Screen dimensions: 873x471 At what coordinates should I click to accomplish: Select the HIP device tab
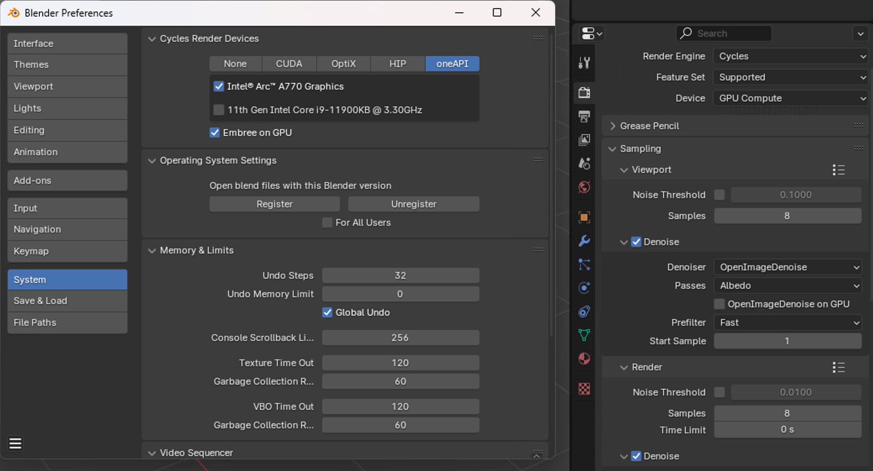[x=398, y=64]
